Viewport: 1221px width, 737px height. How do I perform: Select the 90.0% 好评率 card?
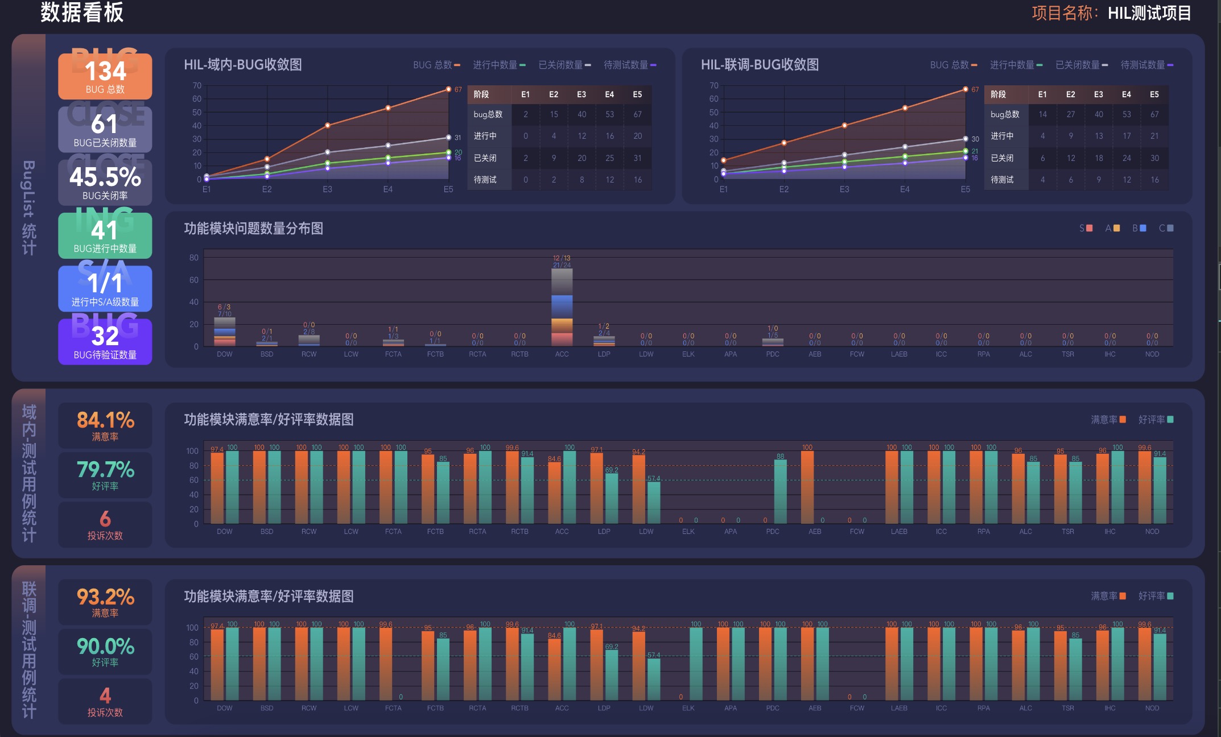point(105,652)
